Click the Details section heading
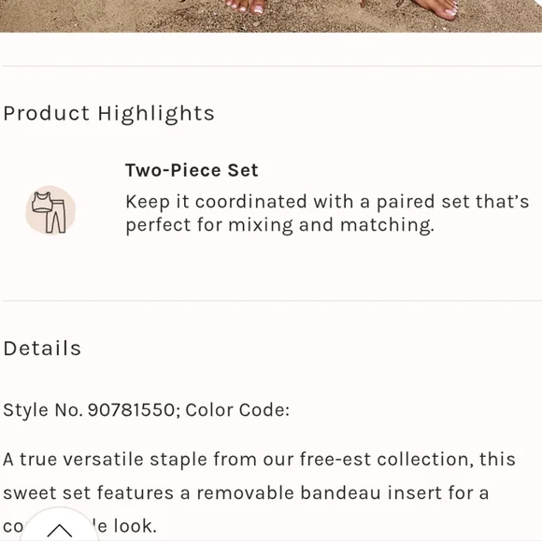 click(x=42, y=349)
